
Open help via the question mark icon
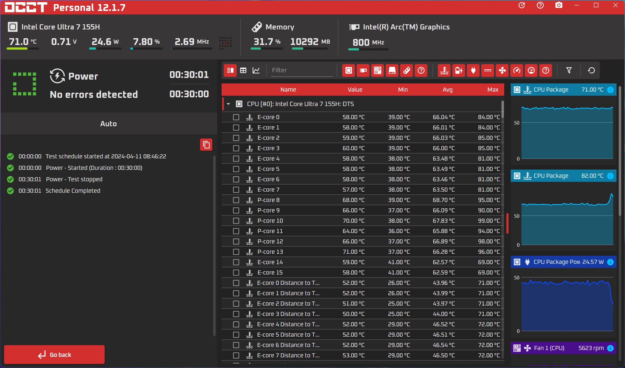click(x=540, y=5)
